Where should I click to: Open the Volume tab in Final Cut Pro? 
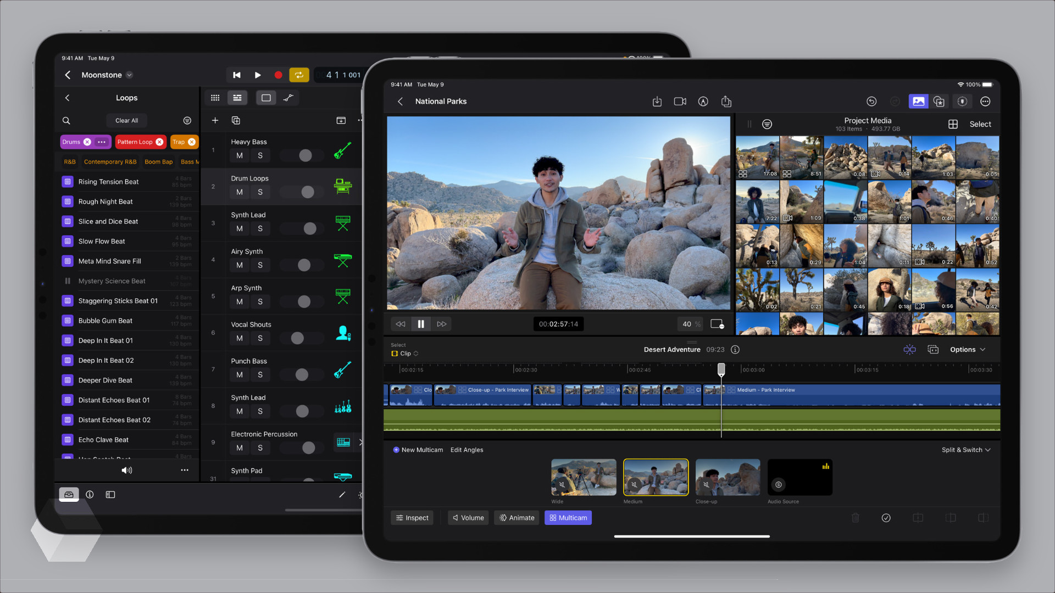(468, 518)
